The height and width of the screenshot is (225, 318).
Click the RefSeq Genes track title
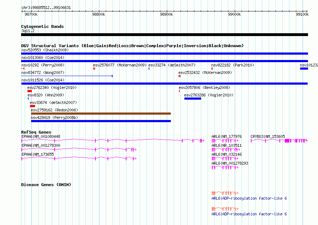click(36, 132)
